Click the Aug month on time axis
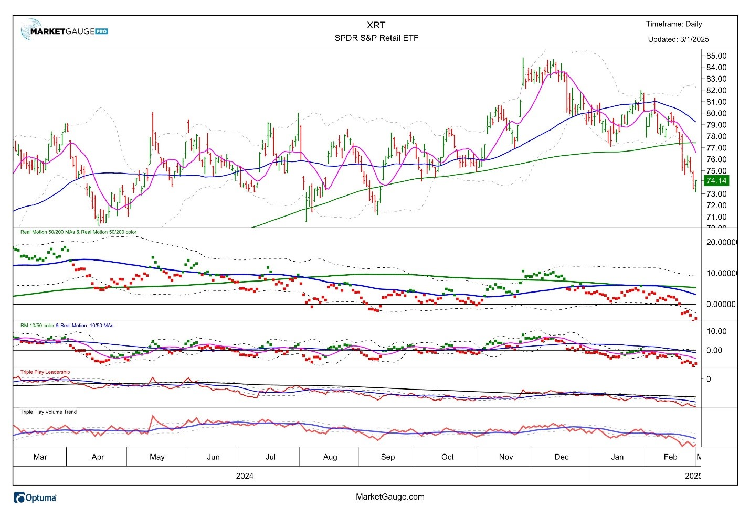Image resolution: width=750 pixels, height=530 pixels. [x=330, y=457]
